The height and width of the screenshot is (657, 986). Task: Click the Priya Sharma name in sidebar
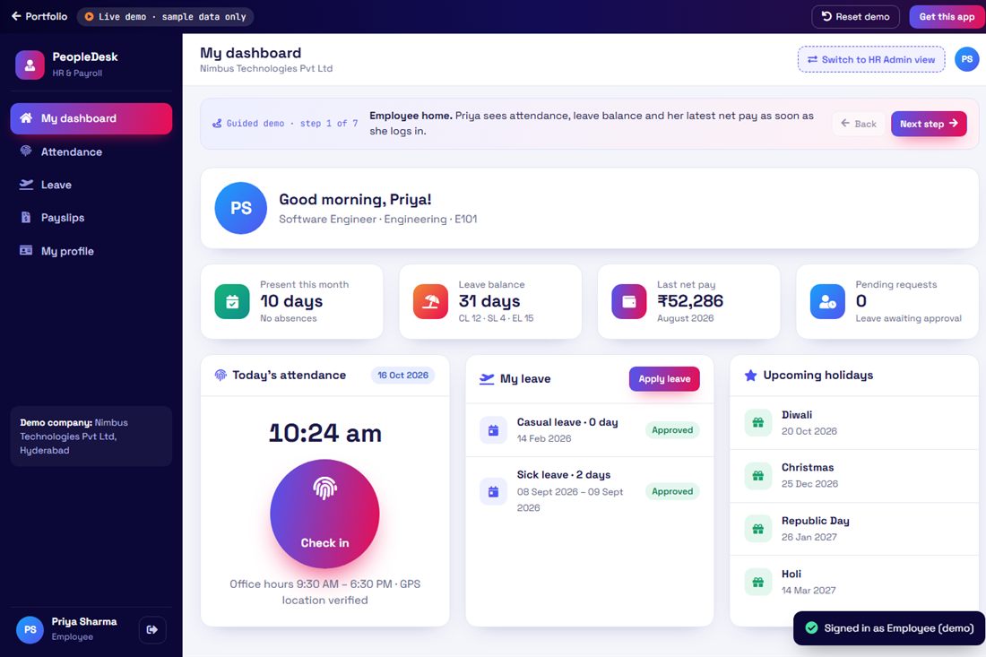point(84,621)
